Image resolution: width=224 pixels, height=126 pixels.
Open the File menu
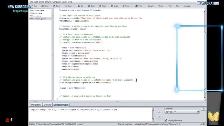click(31, 2)
